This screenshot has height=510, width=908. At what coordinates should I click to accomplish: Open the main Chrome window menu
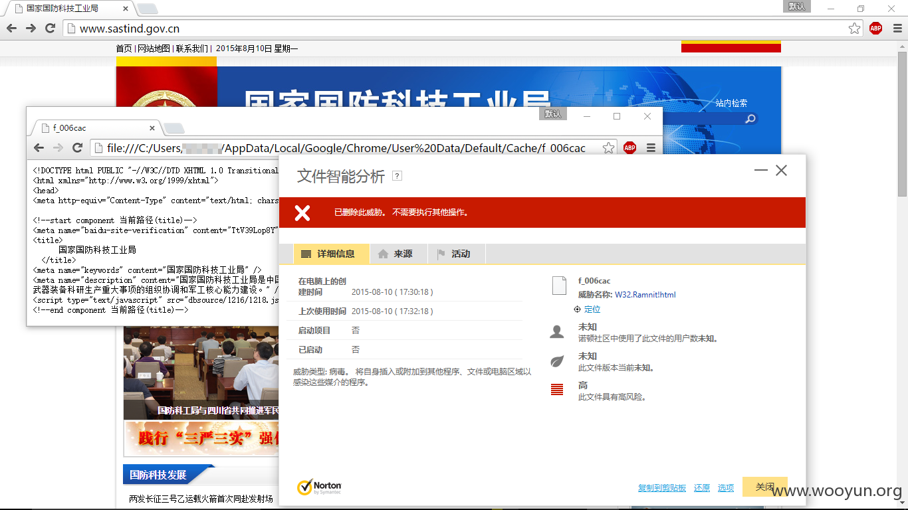point(897,28)
